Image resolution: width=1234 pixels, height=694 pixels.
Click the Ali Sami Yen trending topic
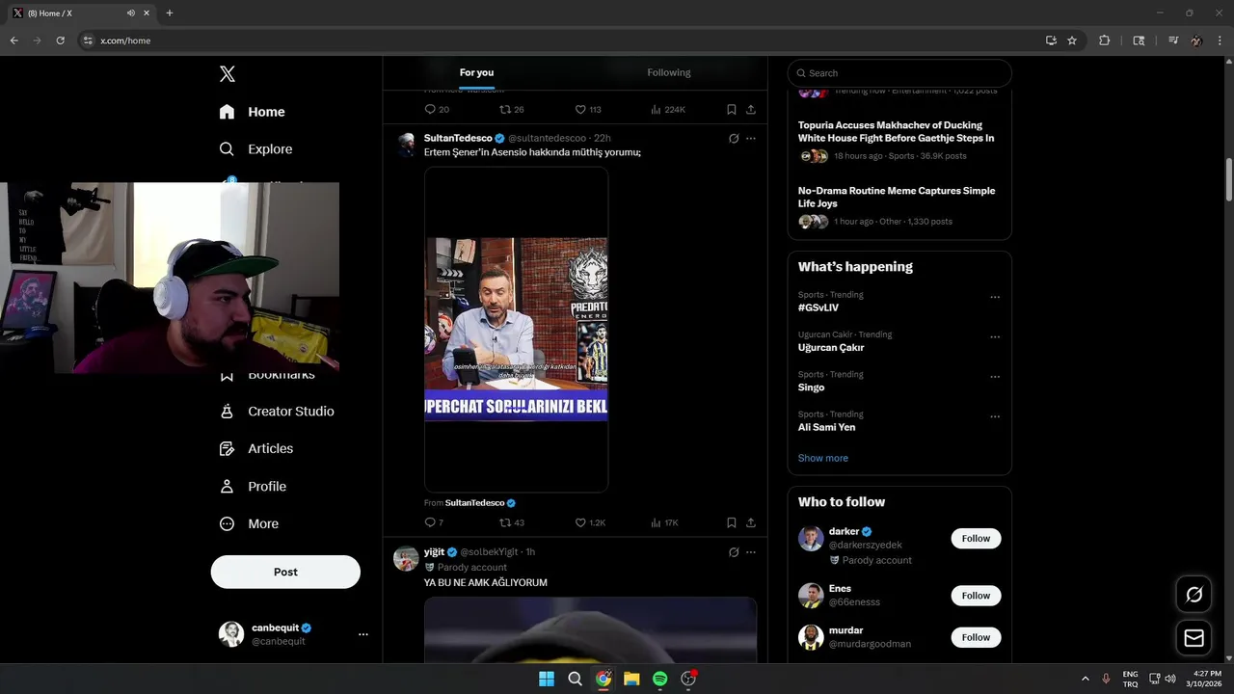coord(826,427)
